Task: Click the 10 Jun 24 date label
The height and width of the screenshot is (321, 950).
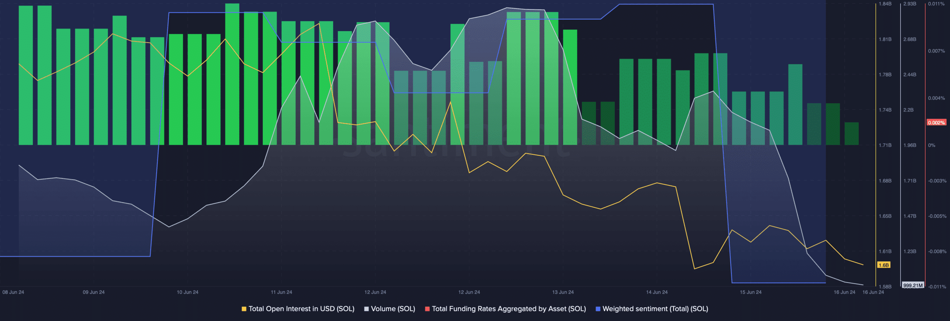Action: [187, 292]
